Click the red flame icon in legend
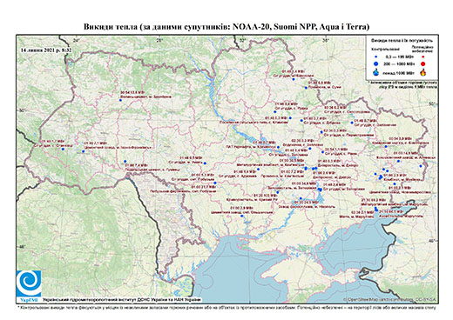453x320 pixels. pyautogui.click(x=423, y=72)
